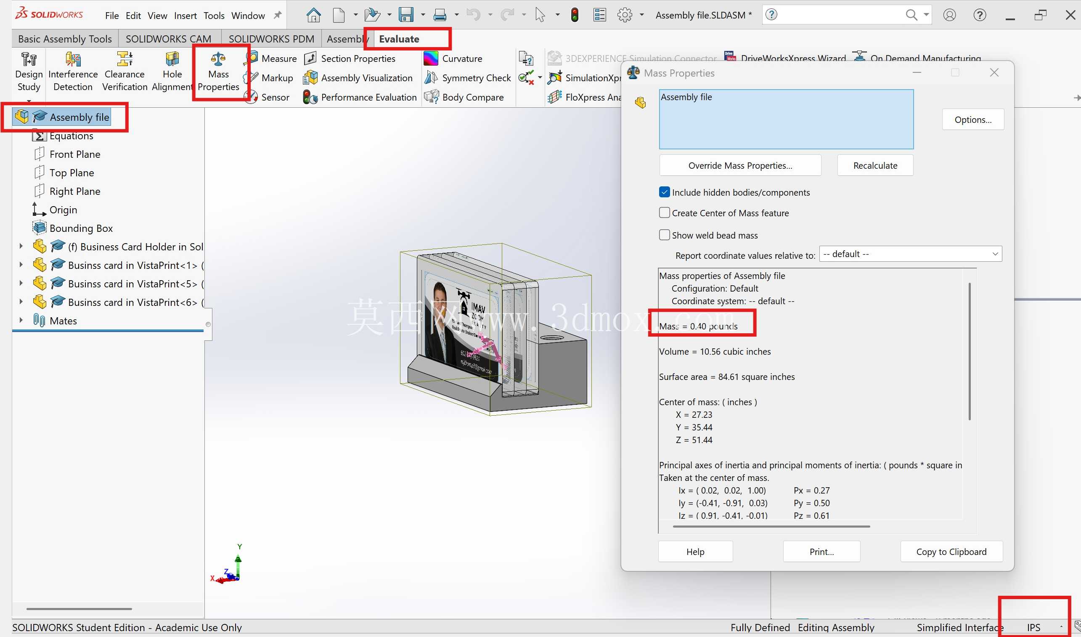Viewport: 1081px width, 637px height.
Task: Save the assembly file
Action: tap(406, 15)
